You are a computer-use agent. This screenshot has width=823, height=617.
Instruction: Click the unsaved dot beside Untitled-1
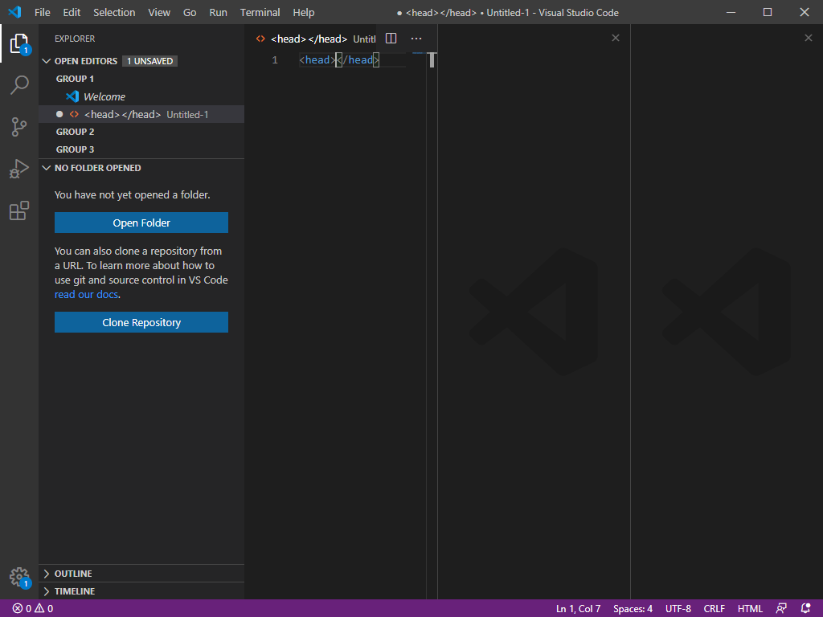click(x=59, y=114)
